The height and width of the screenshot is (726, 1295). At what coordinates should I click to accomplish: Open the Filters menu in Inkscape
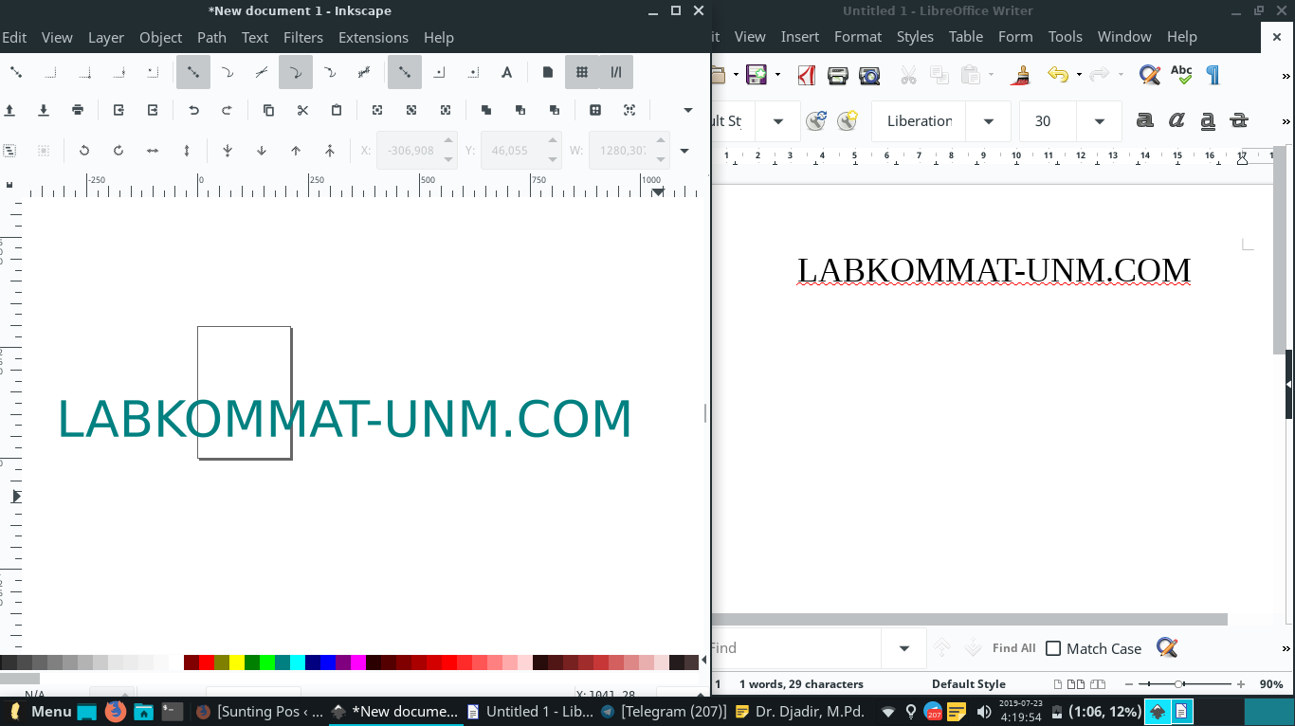pos(302,38)
